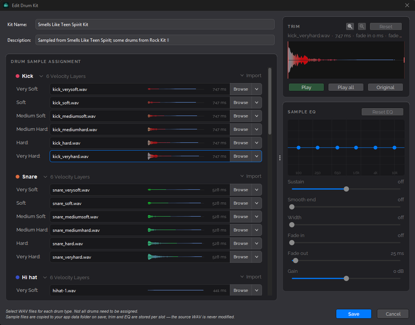
Task: Click the trim end marker handle
Action: click(404, 60)
